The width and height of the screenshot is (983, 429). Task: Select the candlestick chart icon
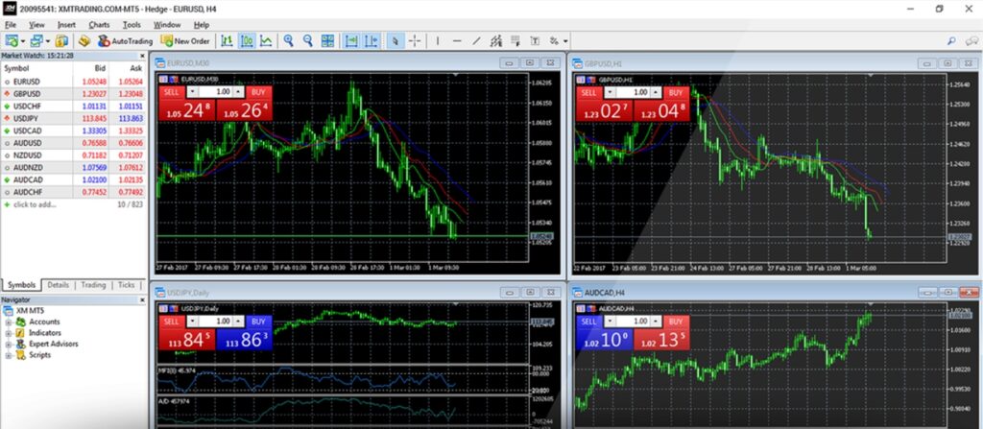(x=246, y=41)
